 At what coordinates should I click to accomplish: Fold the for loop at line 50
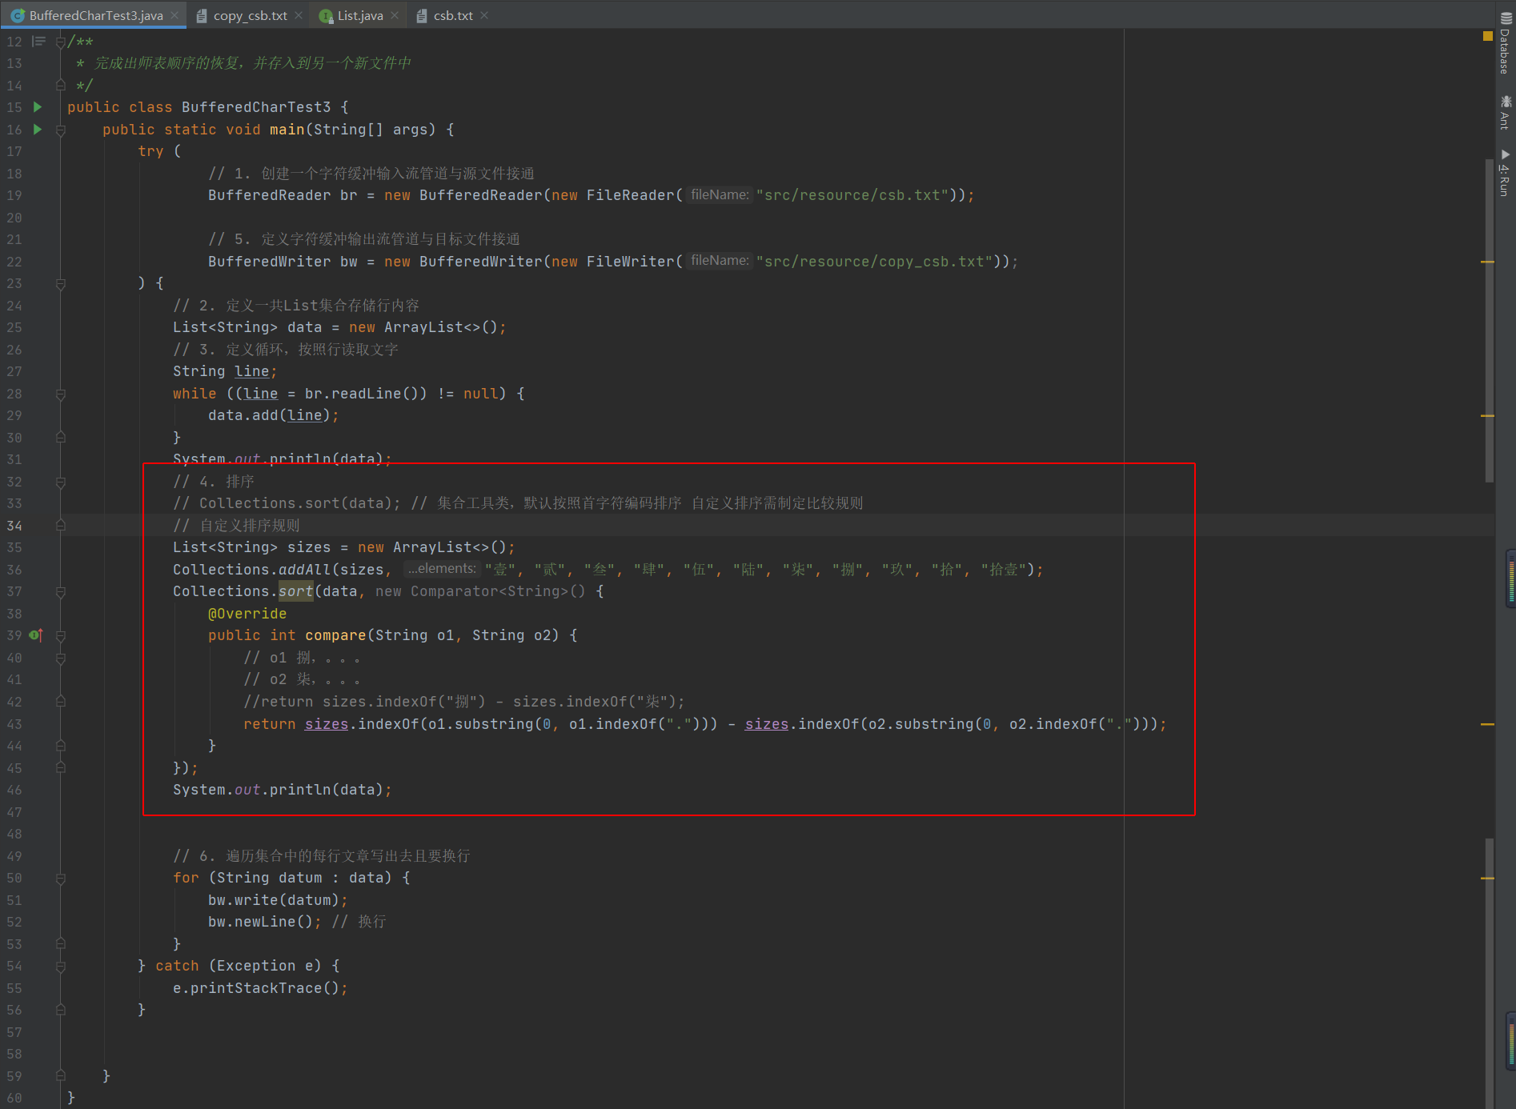coord(61,879)
